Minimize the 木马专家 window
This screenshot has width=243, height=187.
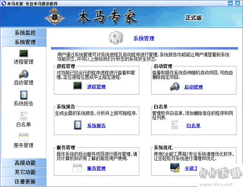230,3
